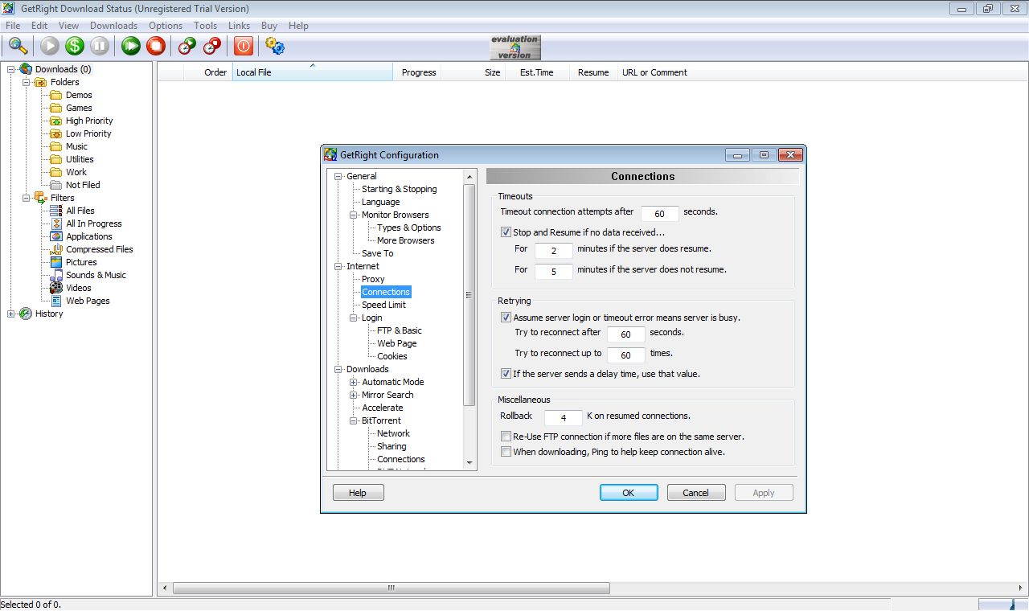Click the scheduled start clock icon

tap(187, 46)
